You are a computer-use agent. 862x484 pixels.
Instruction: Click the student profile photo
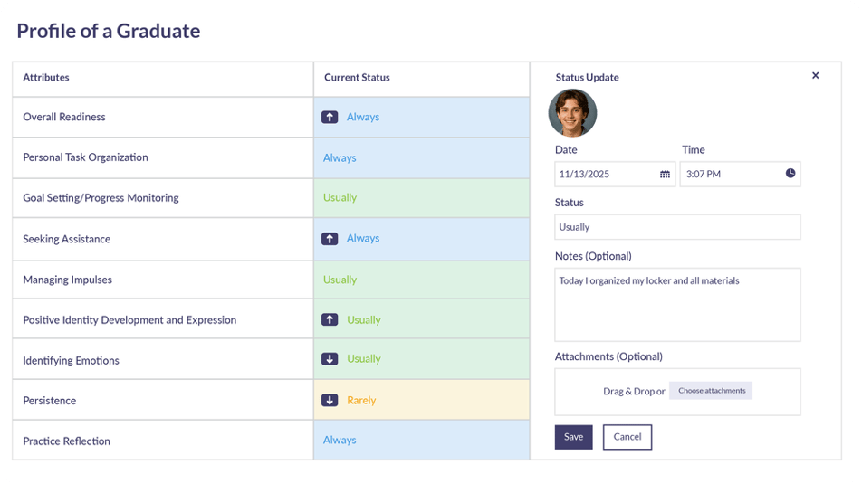click(x=572, y=113)
